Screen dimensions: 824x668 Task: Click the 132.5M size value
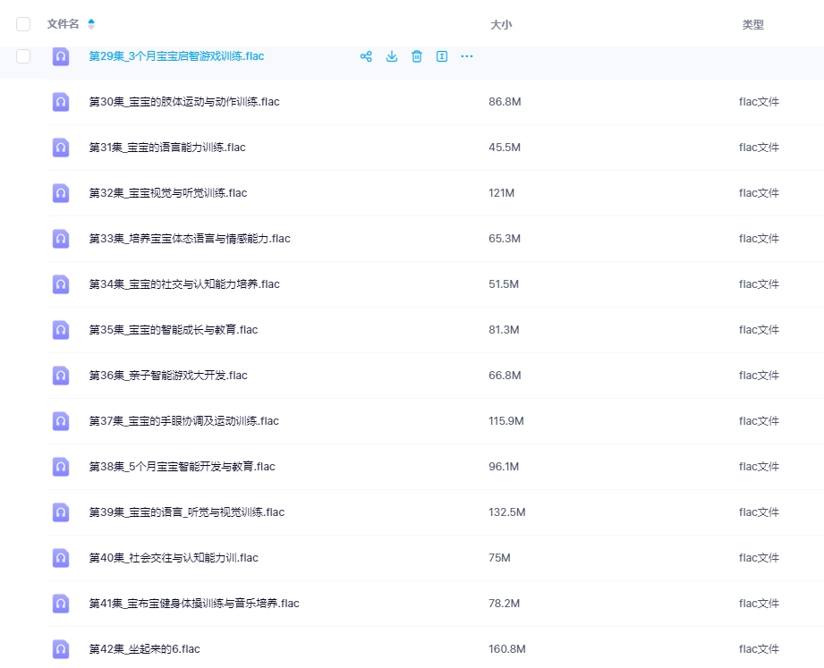click(506, 512)
